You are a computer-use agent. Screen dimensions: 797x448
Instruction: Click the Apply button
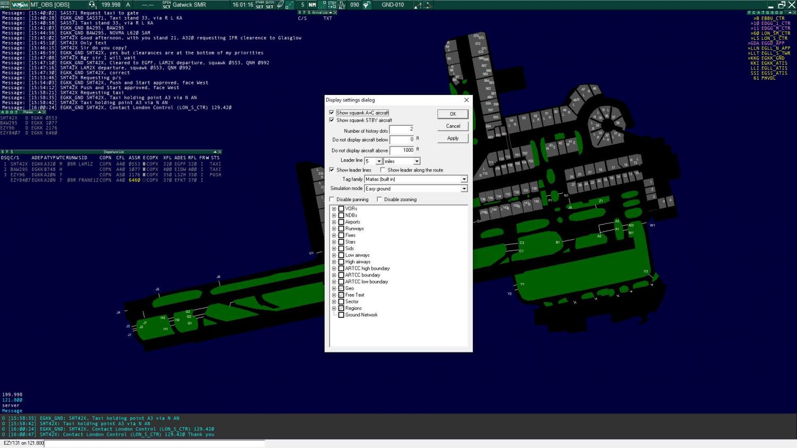pos(453,138)
